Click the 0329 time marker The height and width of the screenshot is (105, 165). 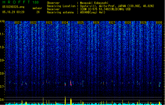(x=143, y=23)
